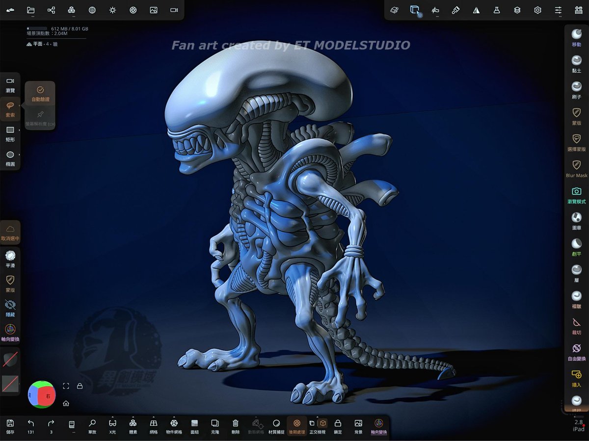Click 克隆 clone button
589x441 pixels.
coord(215,426)
